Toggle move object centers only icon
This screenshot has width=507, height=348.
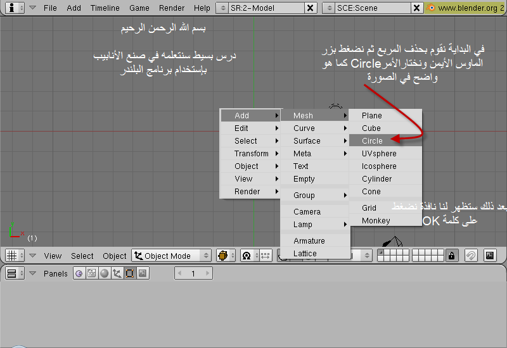click(x=266, y=256)
